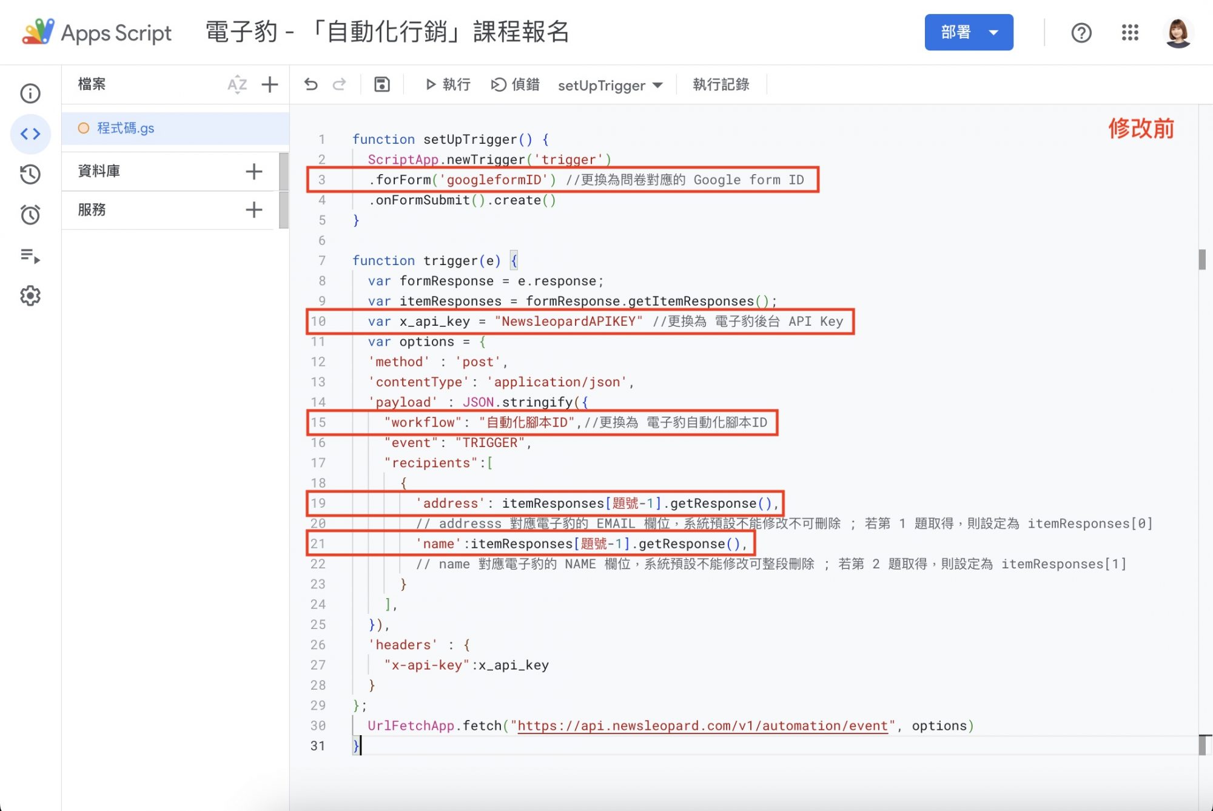This screenshot has width=1213, height=811.
Task: Save the project with disk icon
Action: 381,84
